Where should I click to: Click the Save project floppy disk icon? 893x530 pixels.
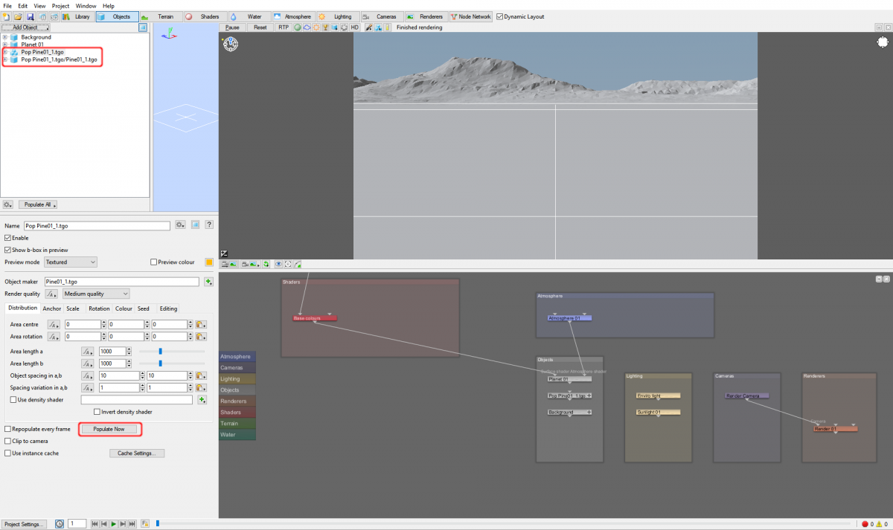coord(30,16)
